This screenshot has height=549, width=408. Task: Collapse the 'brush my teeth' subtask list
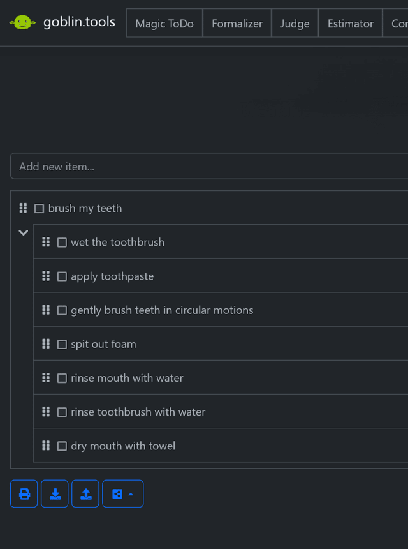tap(24, 233)
